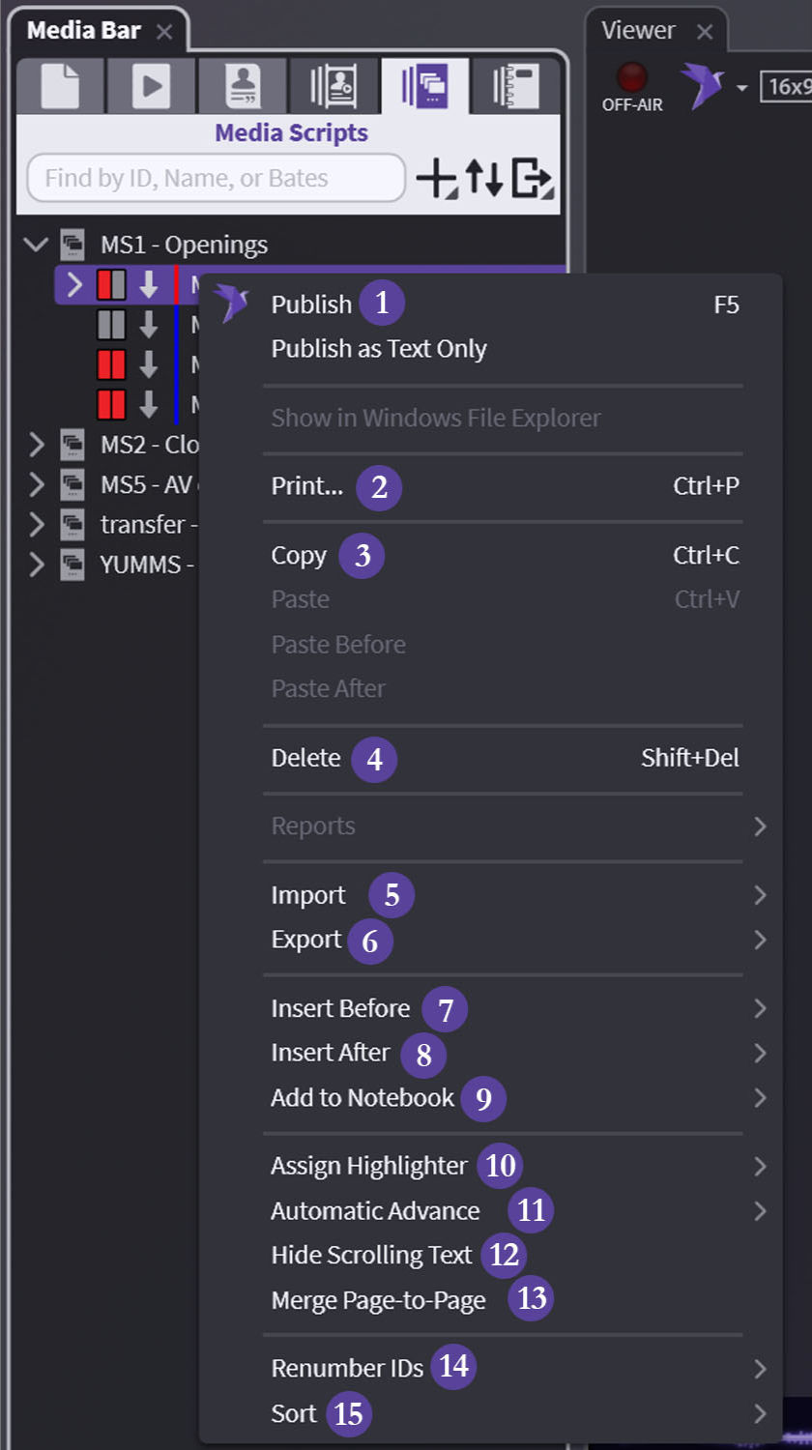This screenshot has width=812, height=1450.
Task: Open the Media Scripts tab icon
Action: tap(425, 85)
